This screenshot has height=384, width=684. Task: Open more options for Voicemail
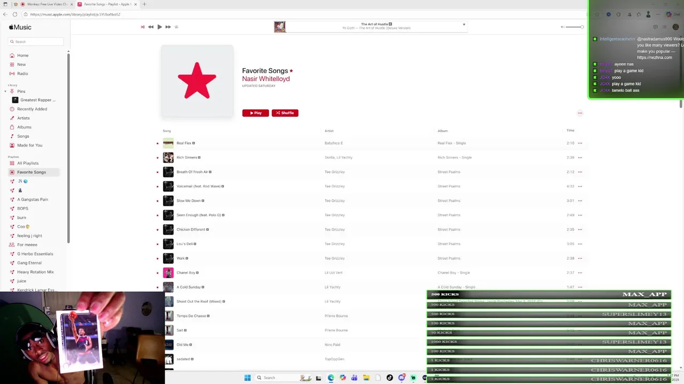(580, 187)
